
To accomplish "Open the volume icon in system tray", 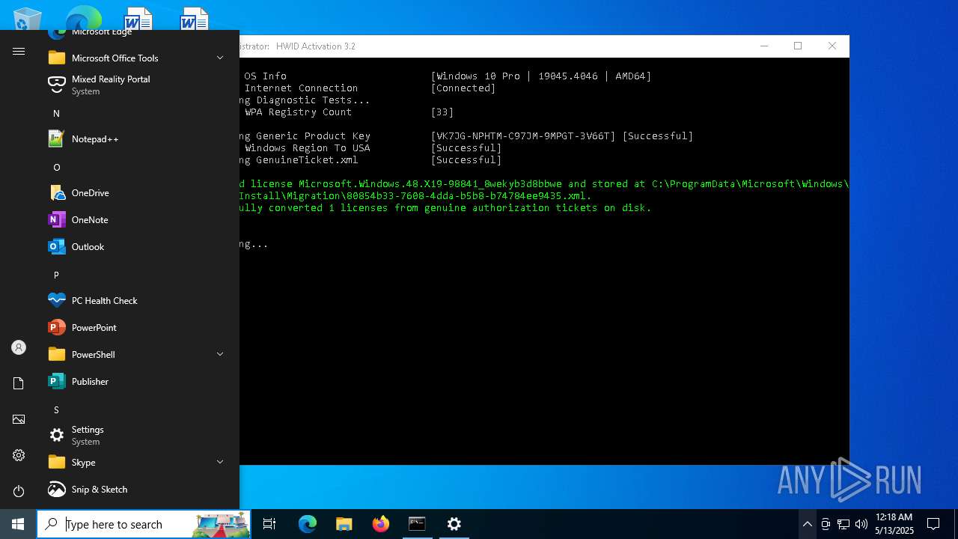I will 861,524.
